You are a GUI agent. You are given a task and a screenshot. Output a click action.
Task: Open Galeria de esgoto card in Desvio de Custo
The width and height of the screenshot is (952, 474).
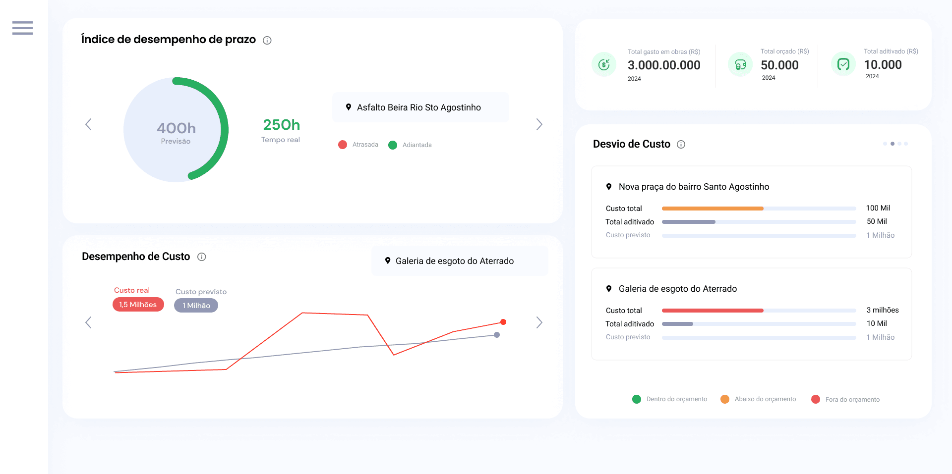[x=751, y=314]
